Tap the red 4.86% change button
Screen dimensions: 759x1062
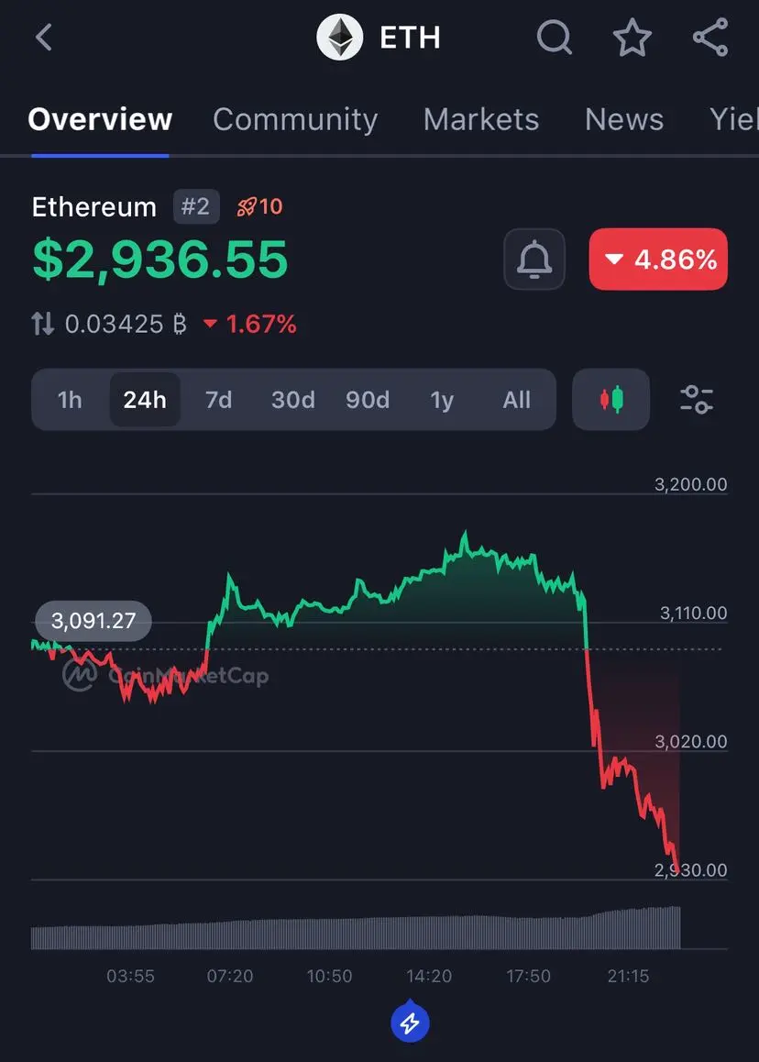(659, 260)
